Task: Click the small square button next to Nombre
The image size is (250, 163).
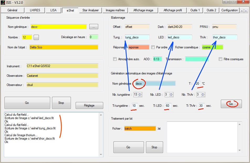Action: pos(36,37)
